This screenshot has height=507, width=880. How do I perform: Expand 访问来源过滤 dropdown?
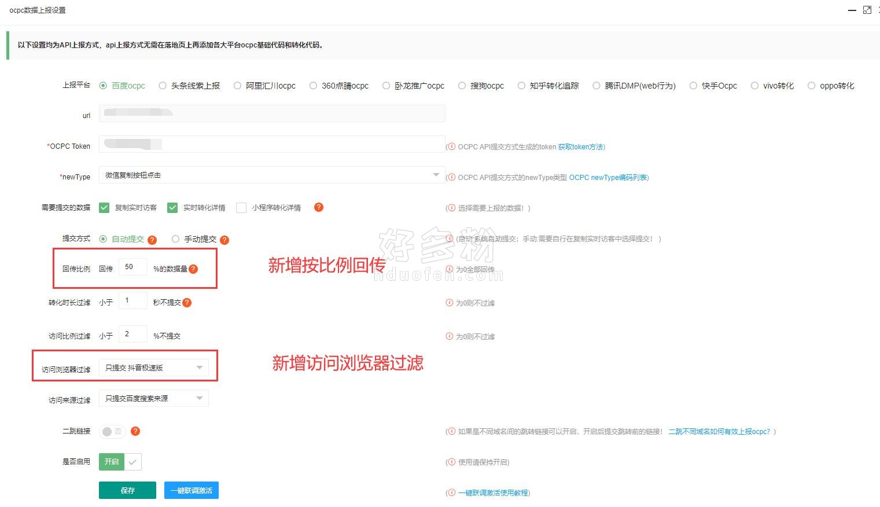(x=153, y=398)
